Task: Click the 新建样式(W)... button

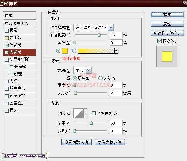Action: [167, 33]
